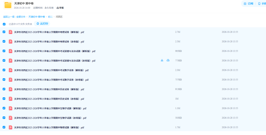
Task: Save 道德与法治试题（原卷版）to cloud icon
Action: coord(168,60)
